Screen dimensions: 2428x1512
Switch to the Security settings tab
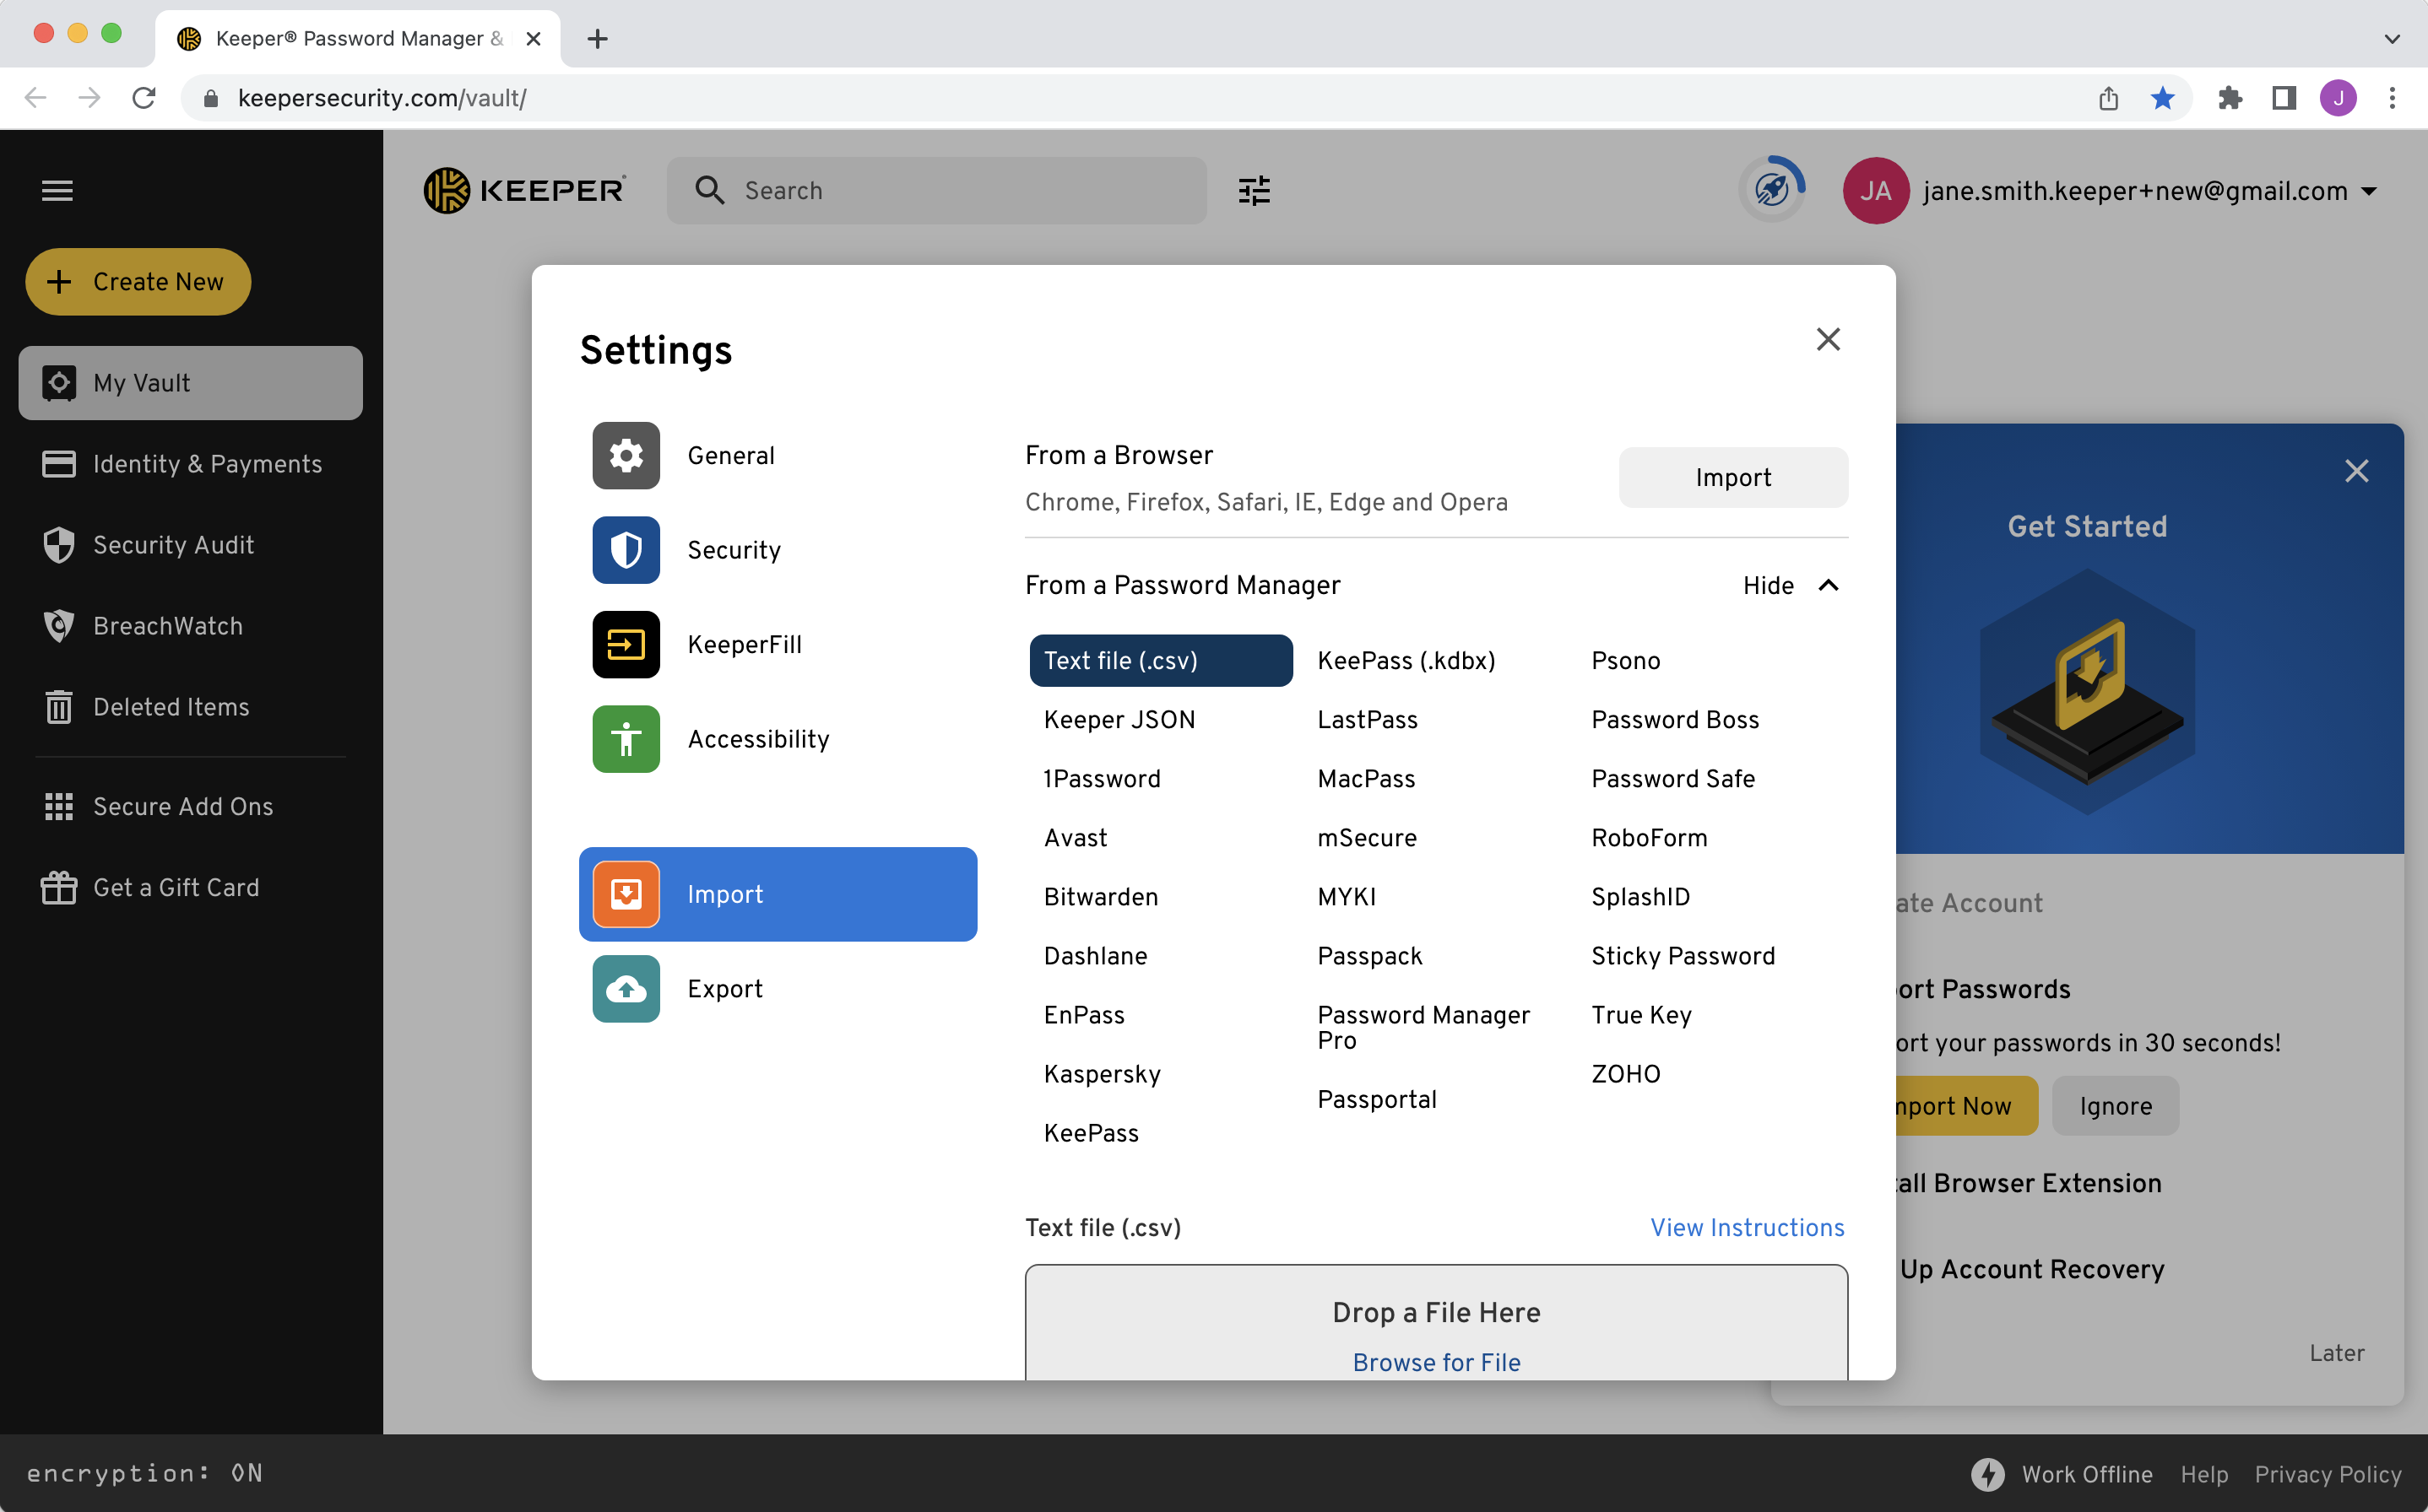click(x=734, y=550)
